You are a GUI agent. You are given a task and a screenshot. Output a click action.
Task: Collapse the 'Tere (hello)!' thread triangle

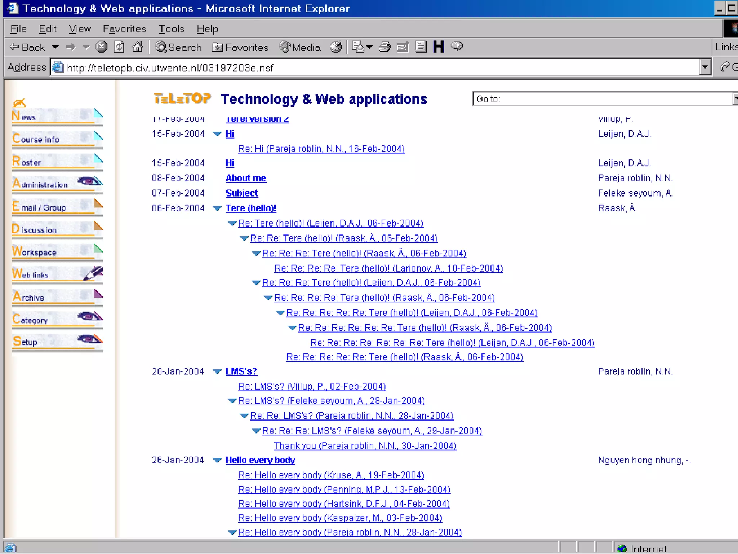click(217, 208)
